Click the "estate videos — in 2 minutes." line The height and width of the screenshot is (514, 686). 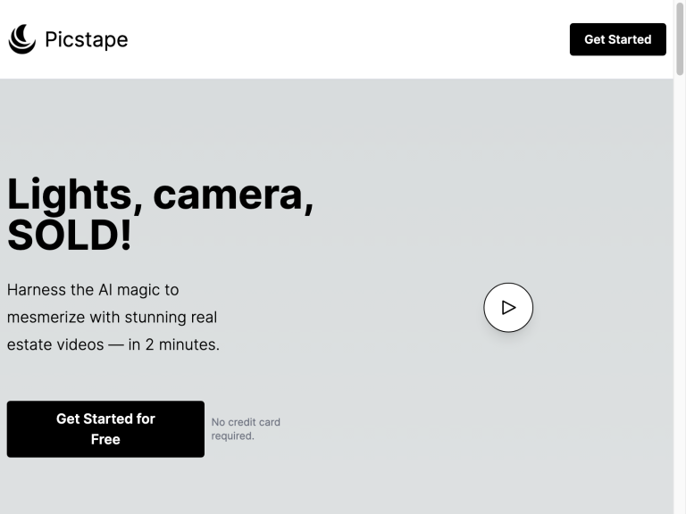tap(113, 344)
